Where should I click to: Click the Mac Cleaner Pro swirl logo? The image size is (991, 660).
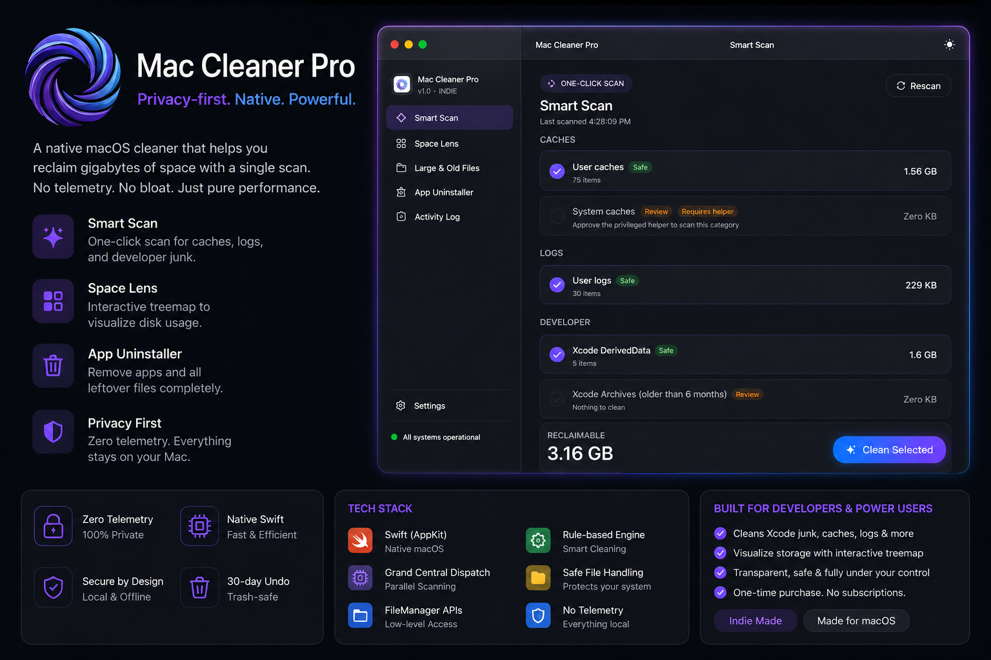point(73,76)
